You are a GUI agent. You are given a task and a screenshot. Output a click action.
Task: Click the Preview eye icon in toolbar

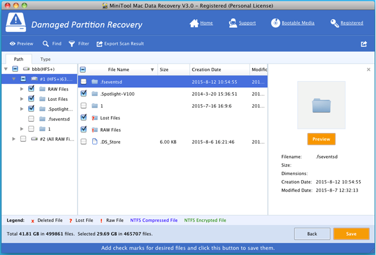(12, 44)
